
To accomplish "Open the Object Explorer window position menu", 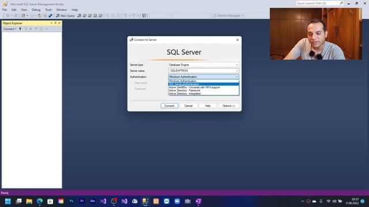I will (51, 23).
